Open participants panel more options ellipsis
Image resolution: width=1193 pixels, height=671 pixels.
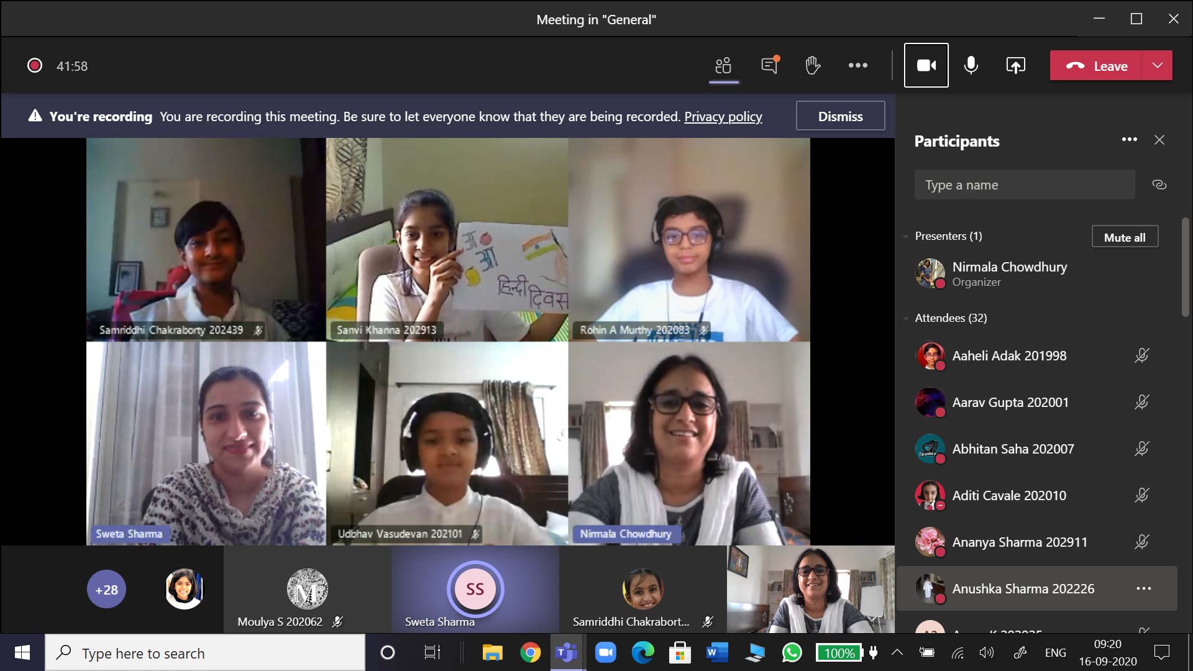click(x=1129, y=140)
